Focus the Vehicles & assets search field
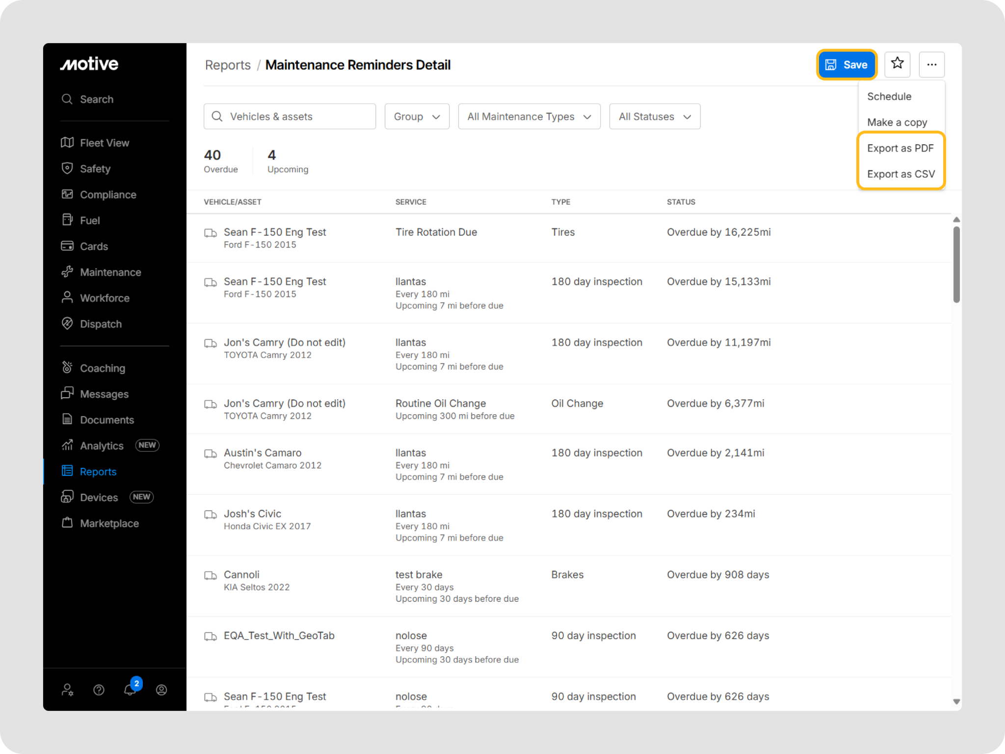 click(x=290, y=117)
